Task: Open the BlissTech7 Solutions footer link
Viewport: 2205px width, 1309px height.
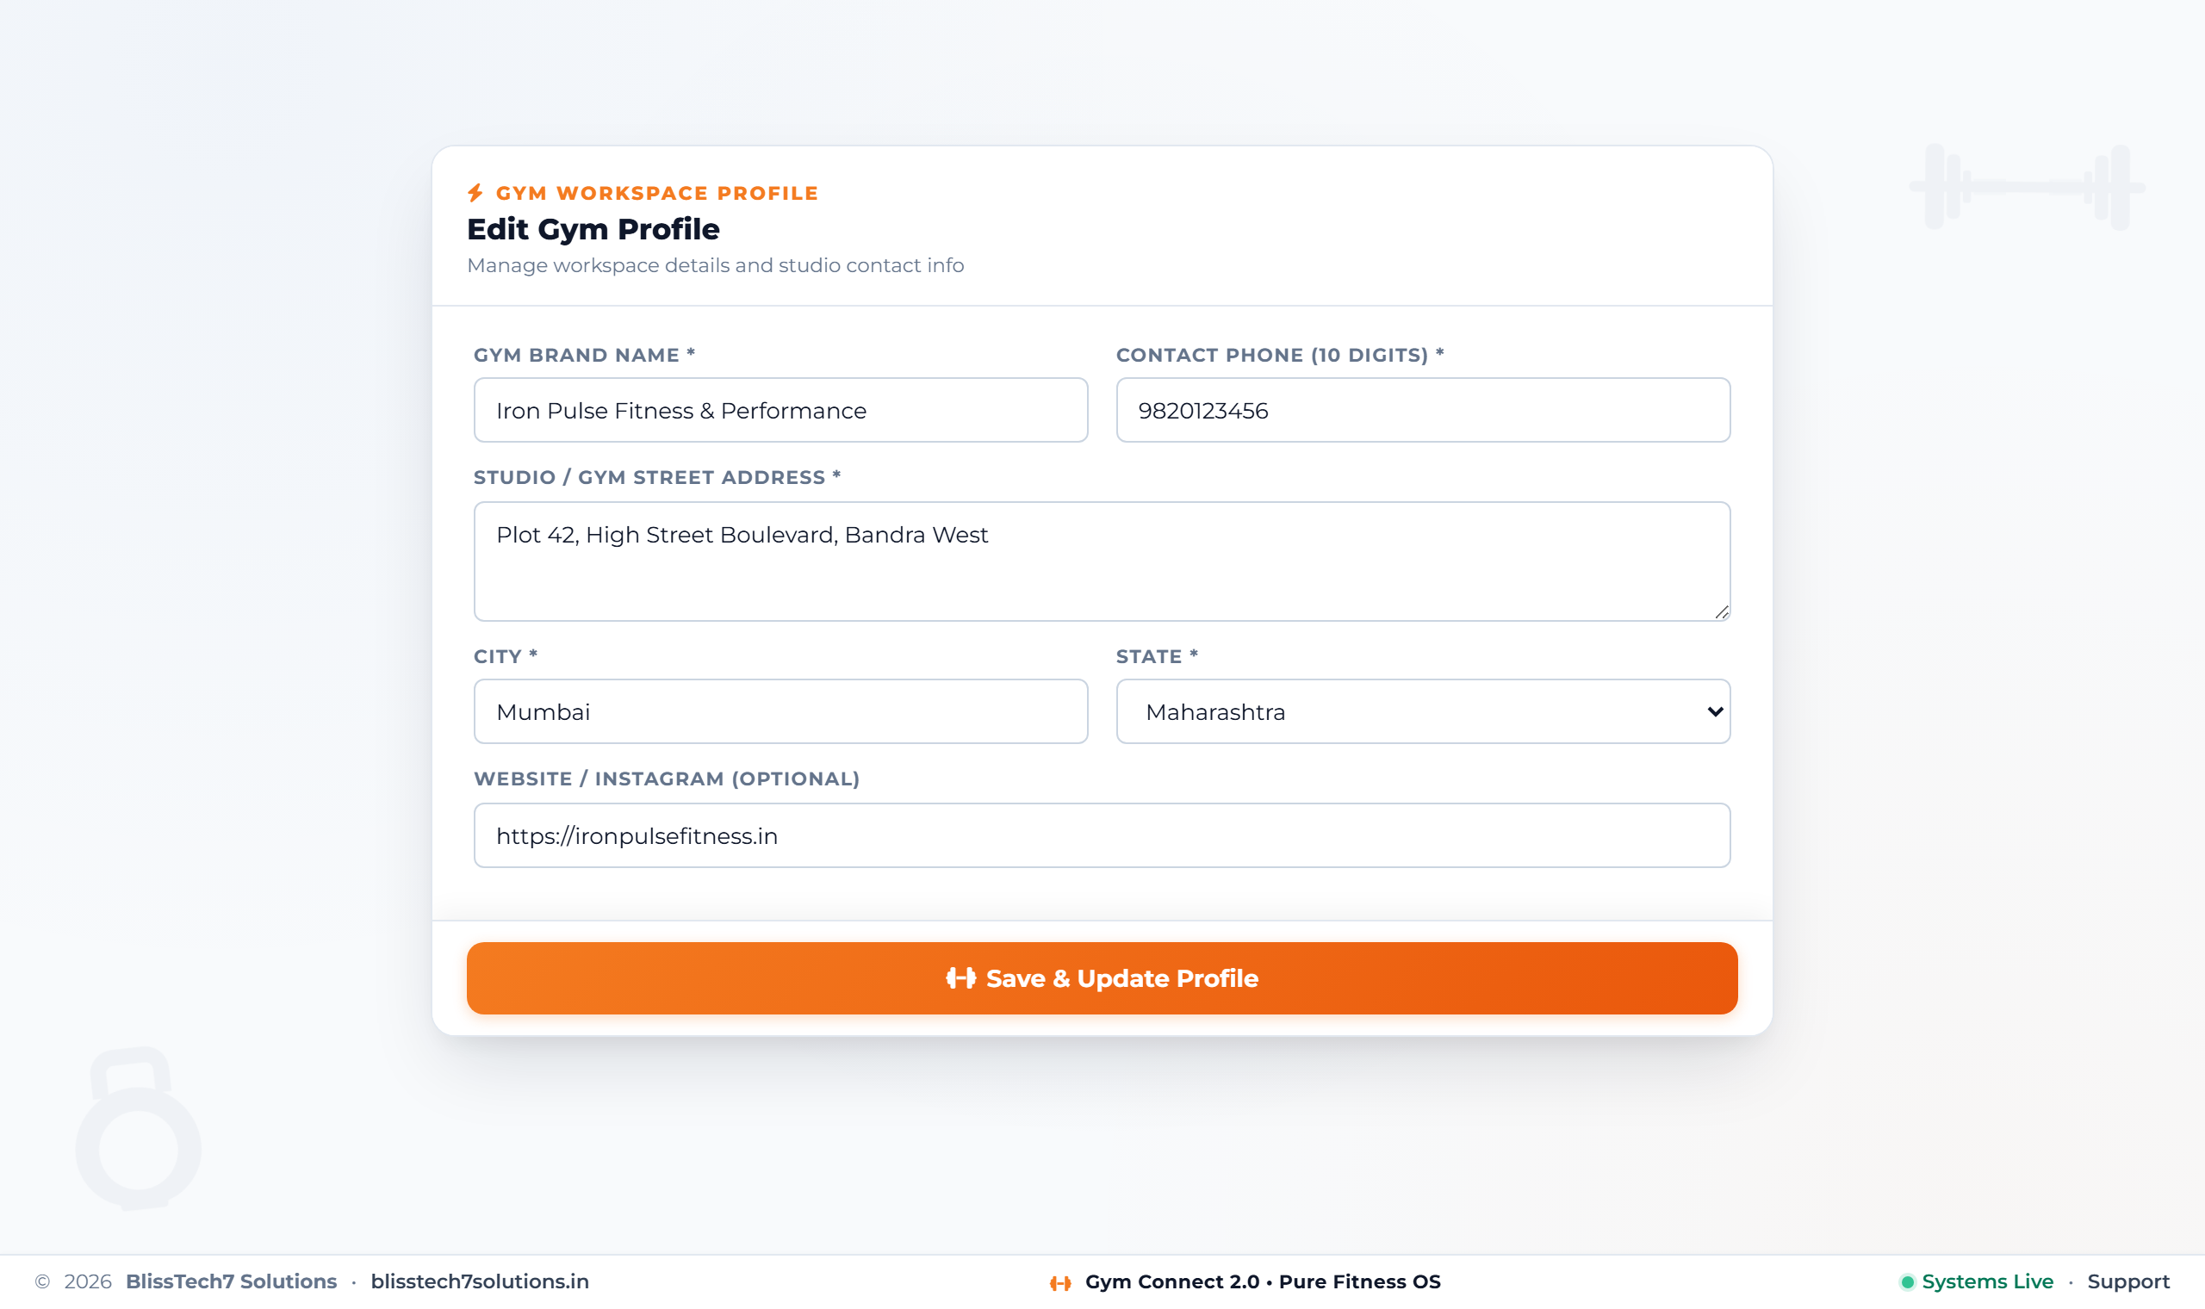Action: click(231, 1281)
